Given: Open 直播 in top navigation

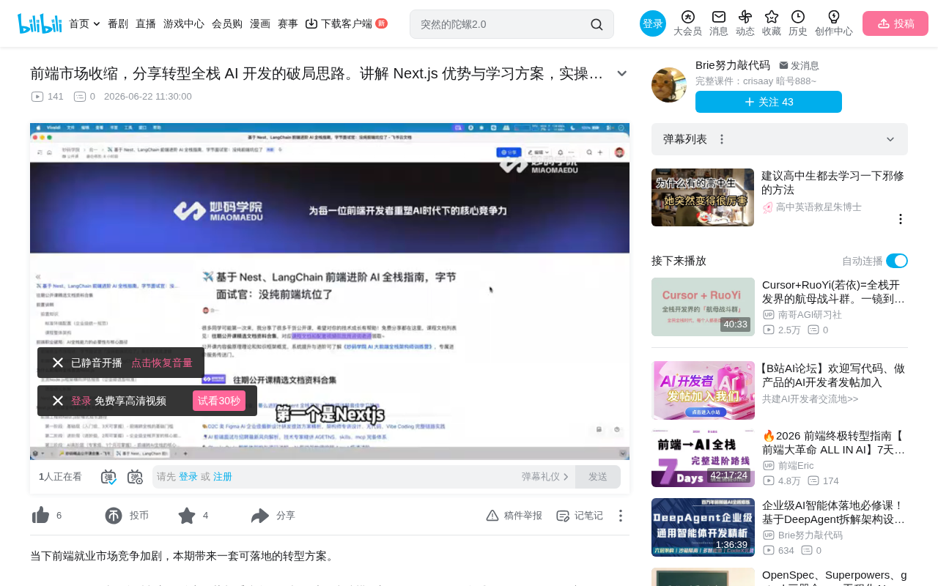Looking at the screenshot, I should (146, 23).
